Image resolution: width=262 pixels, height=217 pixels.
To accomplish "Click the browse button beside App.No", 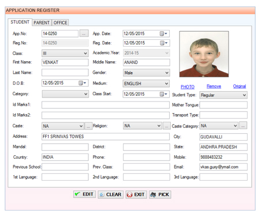I will [84, 33].
